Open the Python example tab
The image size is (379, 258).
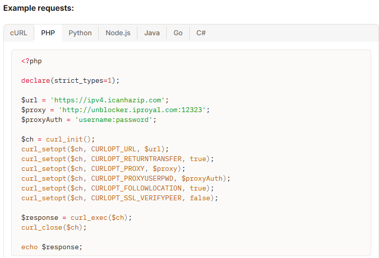(80, 33)
